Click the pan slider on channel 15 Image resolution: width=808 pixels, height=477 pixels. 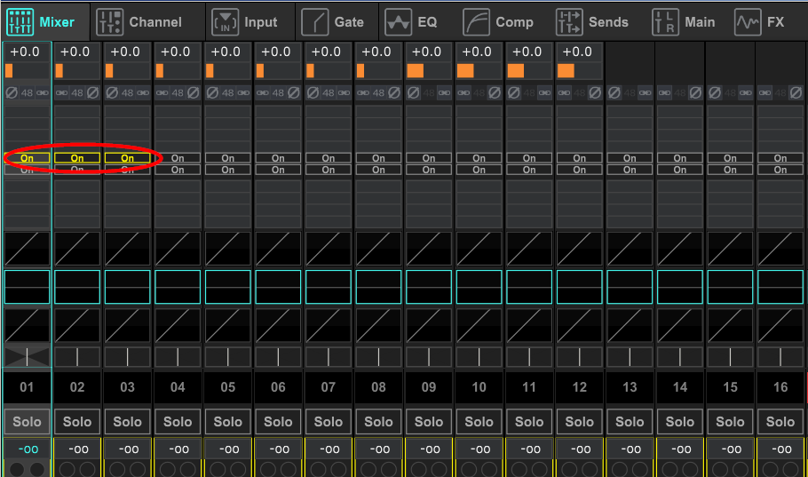(x=730, y=357)
